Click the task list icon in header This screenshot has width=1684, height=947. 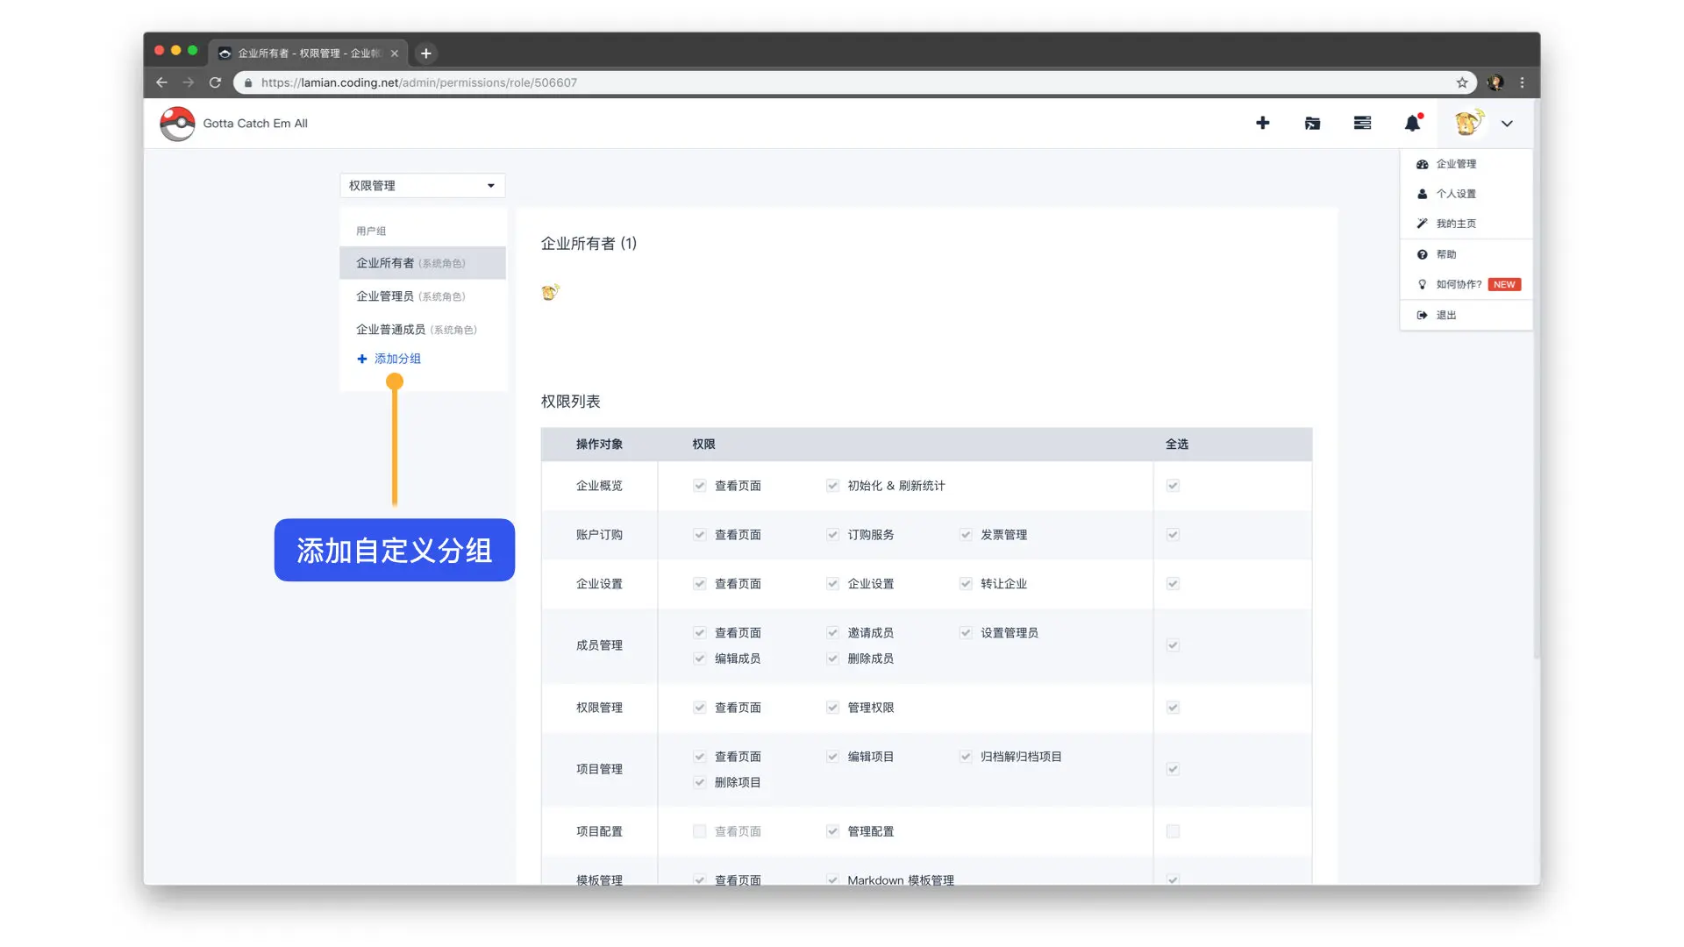click(1362, 124)
